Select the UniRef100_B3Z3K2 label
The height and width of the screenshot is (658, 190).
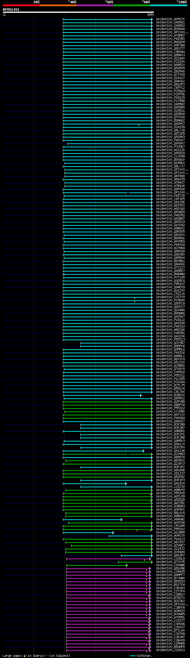click(170, 601)
